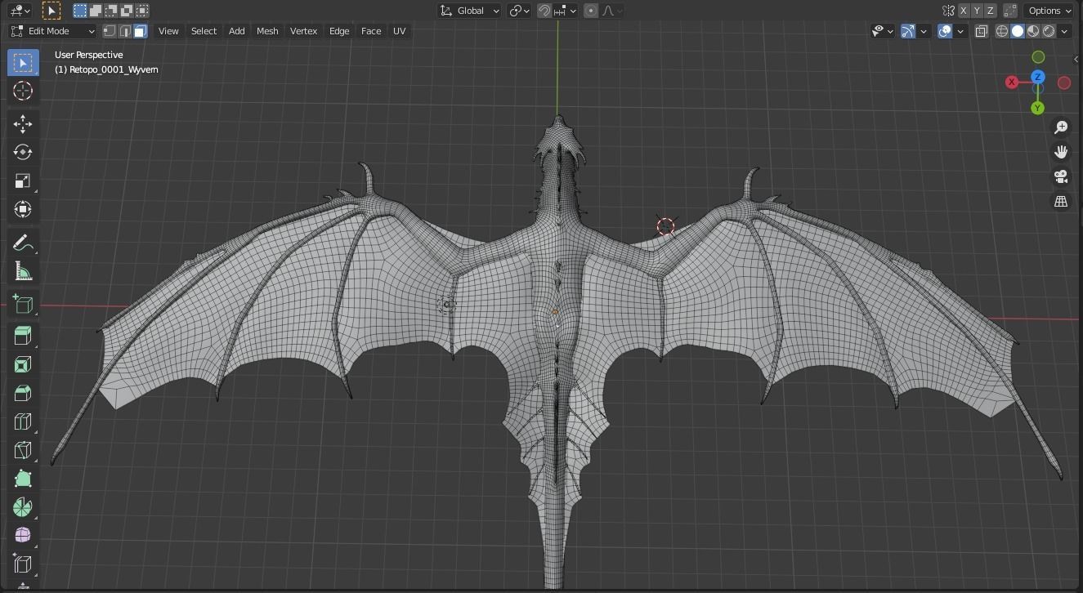Open the Global transform orientation dropdown
Viewport: 1083px width, 593px height.
pyautogui.click(x=469, y=11)
